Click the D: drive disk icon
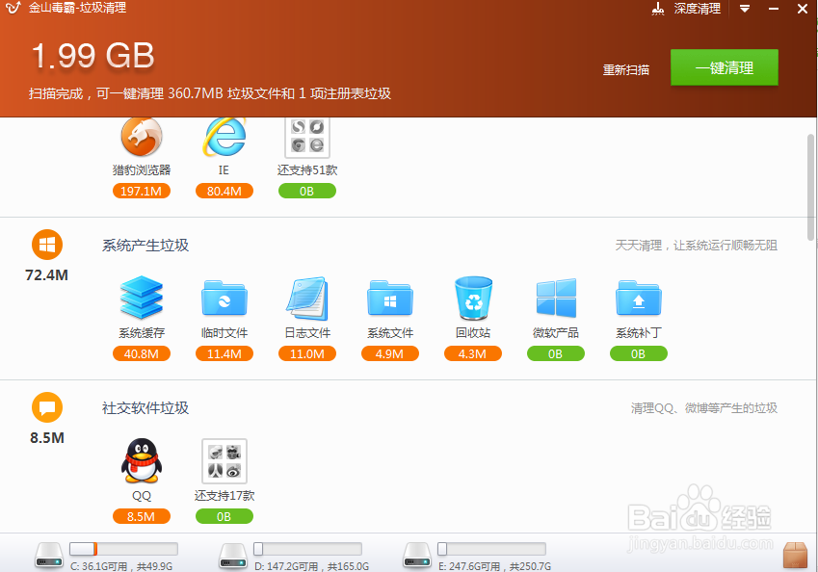This screenshot has width=818, height=572. pyautogui.click(x=233, y=556)
